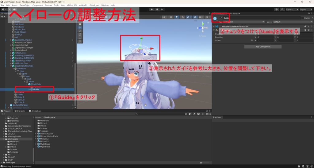Toggle 2D scene view mode
This screenshot has height=168, width=314.
[171, 17]
